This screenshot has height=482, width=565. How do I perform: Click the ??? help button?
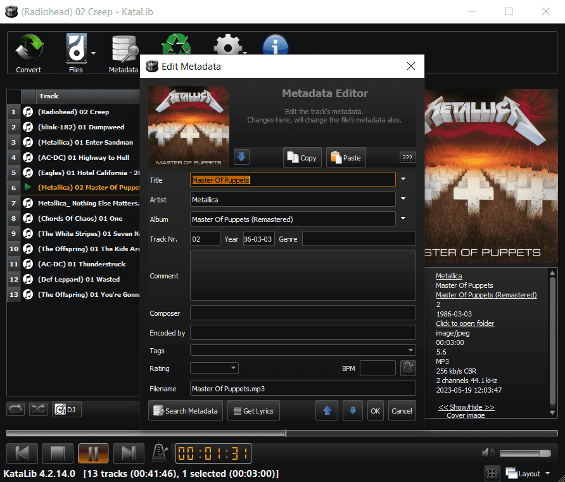click(407, 158)
